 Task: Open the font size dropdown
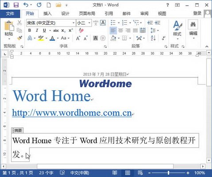[89, 23]
